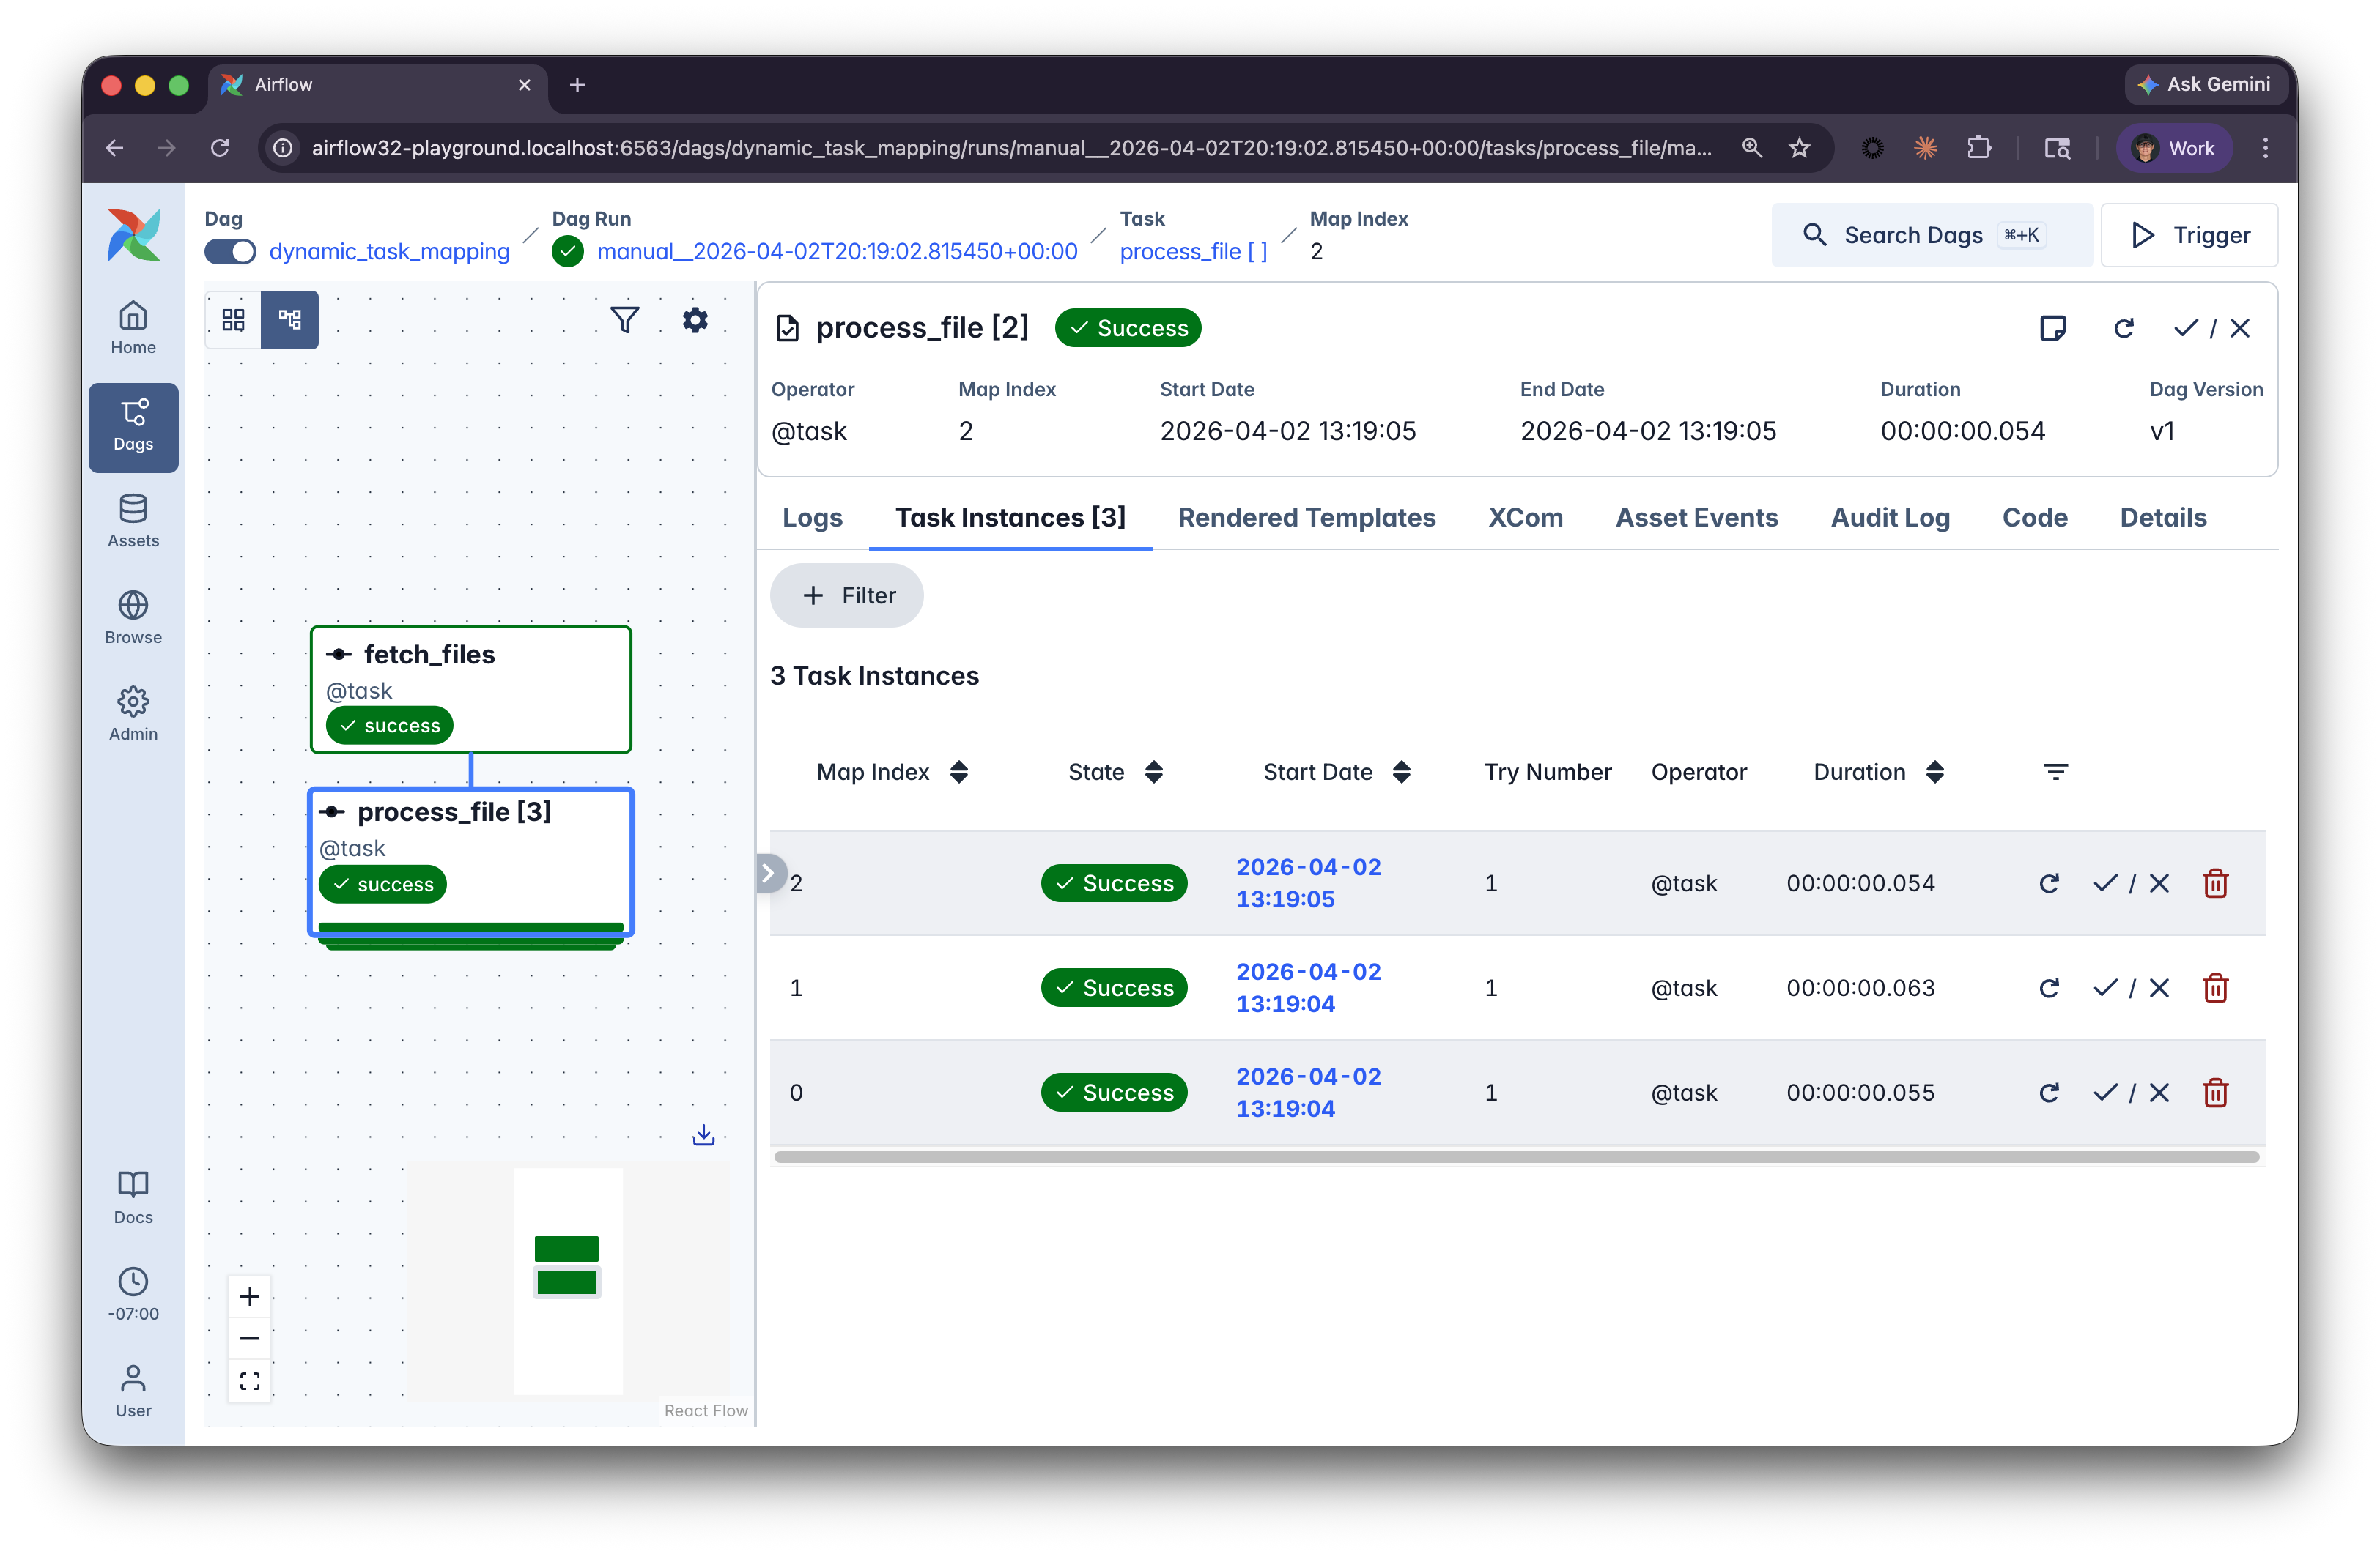This screenshot has width=2380, height=1554.
Task: Click the table horizontal scrollbar
Action: click(x=1516, y=1156)
